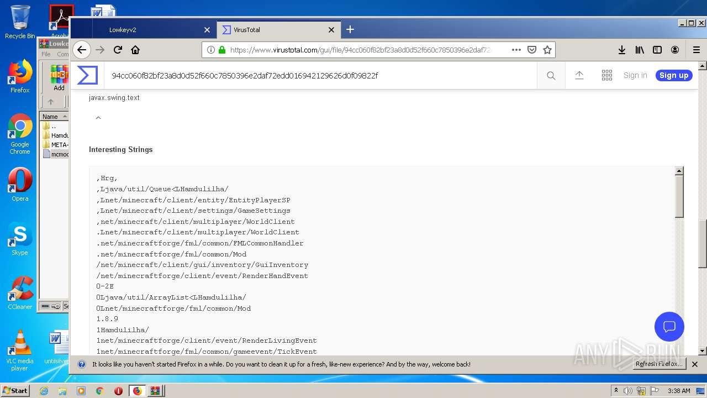This screenshot has width=707, height=398.
Task: Click the GuiInventory string line
Action: pyautogui.click(x=202, y=265)
